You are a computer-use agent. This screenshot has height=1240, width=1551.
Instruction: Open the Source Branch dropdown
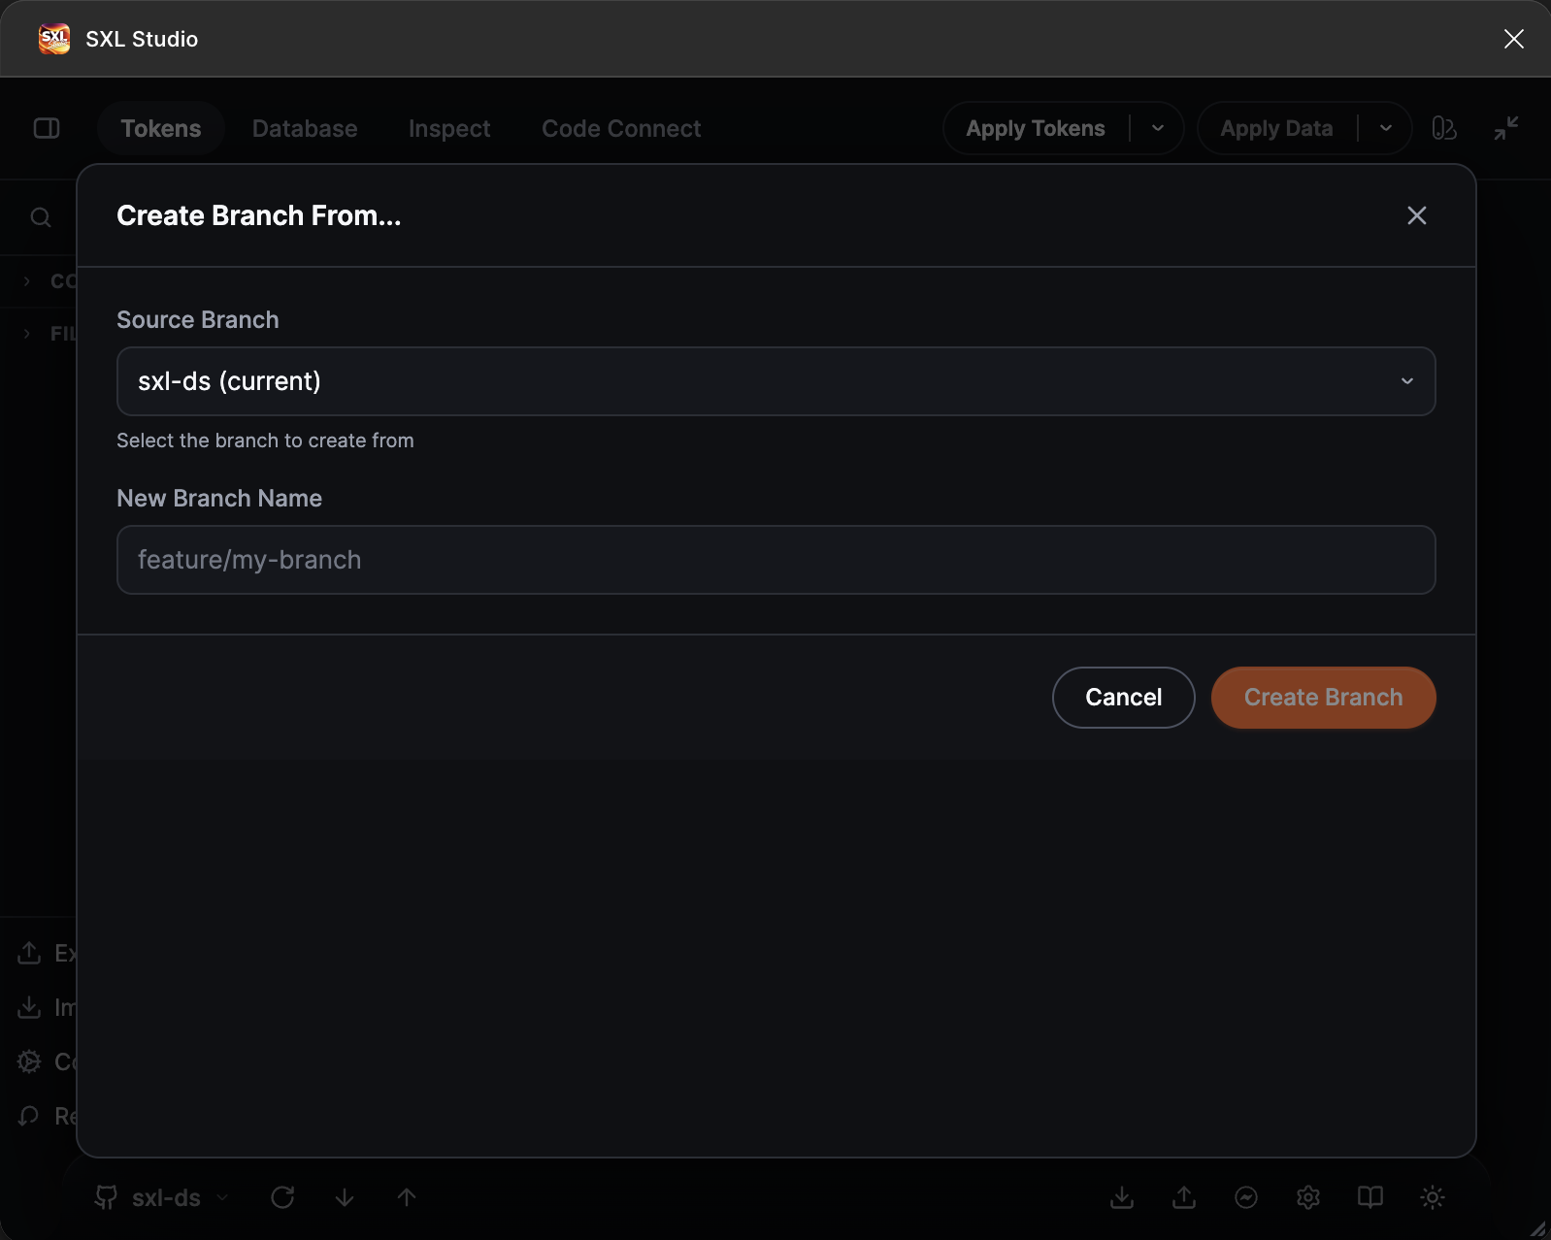point(776,381)
